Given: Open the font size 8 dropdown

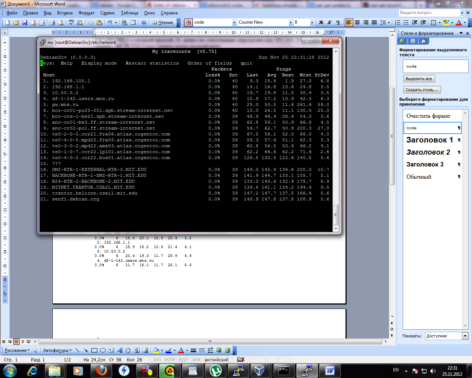Looking at the screenshot, I should [312, 23].
